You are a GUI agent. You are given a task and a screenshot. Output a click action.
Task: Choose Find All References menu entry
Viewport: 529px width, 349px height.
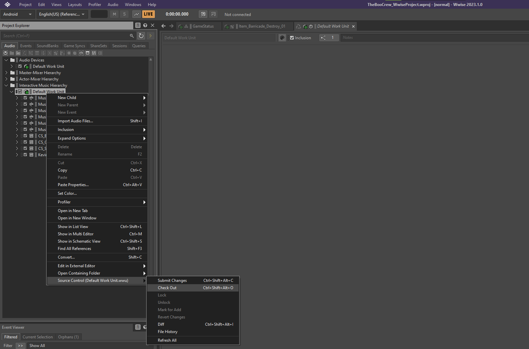[97, 249]
